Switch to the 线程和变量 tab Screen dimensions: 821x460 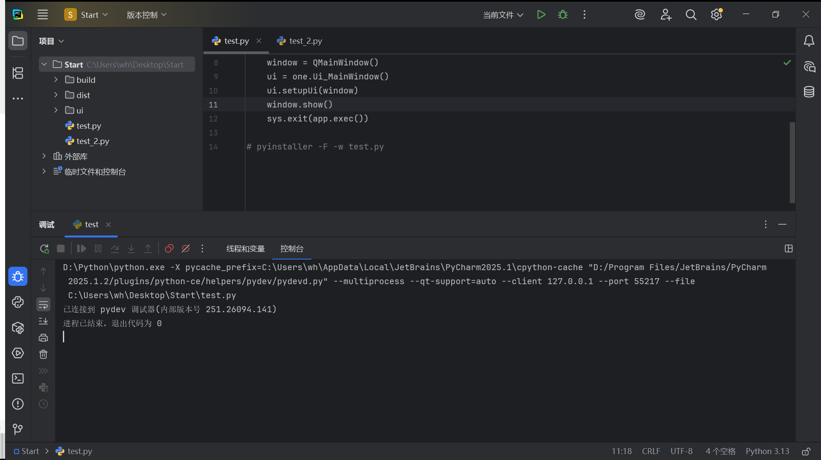(246, 249)
